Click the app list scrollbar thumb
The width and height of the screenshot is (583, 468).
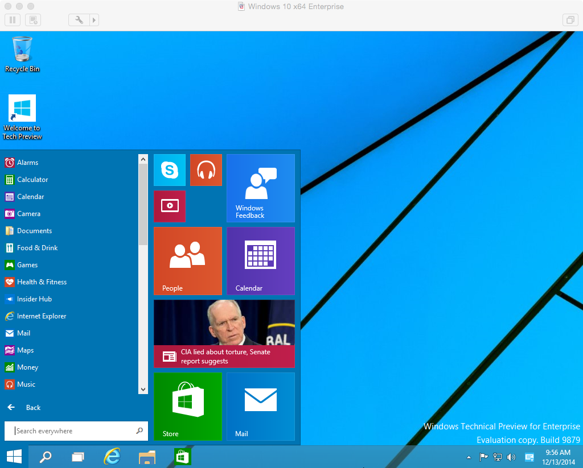pyautogui.click(x=143, y=205)
